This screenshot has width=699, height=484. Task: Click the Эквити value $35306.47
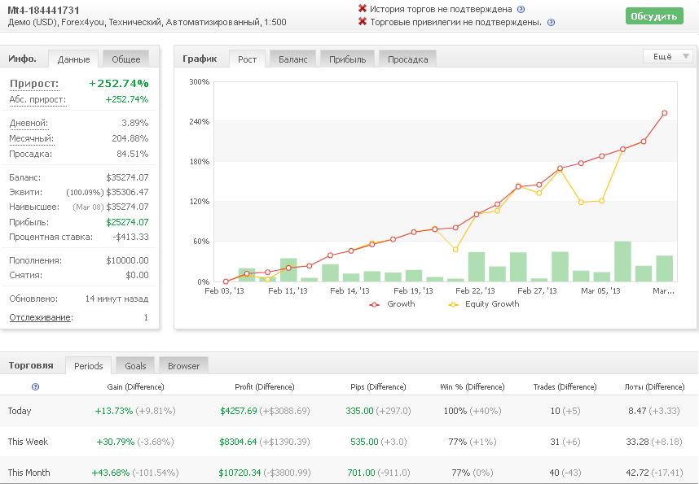point(127,192)
